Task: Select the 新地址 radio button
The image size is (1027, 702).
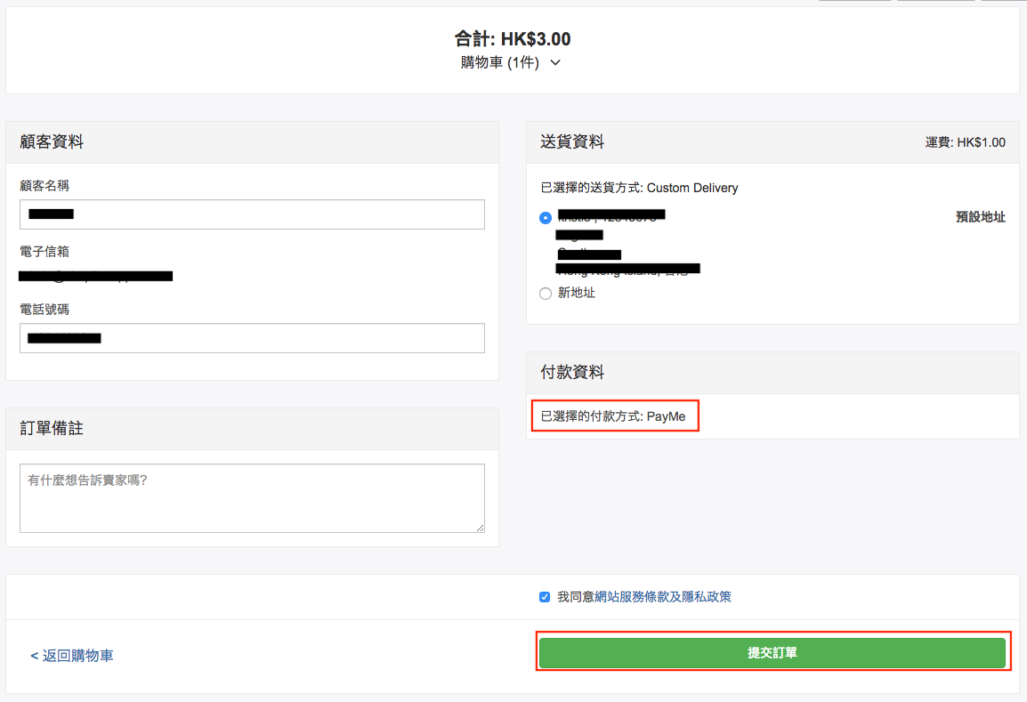Action: pyautogui.click(x=546, y=294)
